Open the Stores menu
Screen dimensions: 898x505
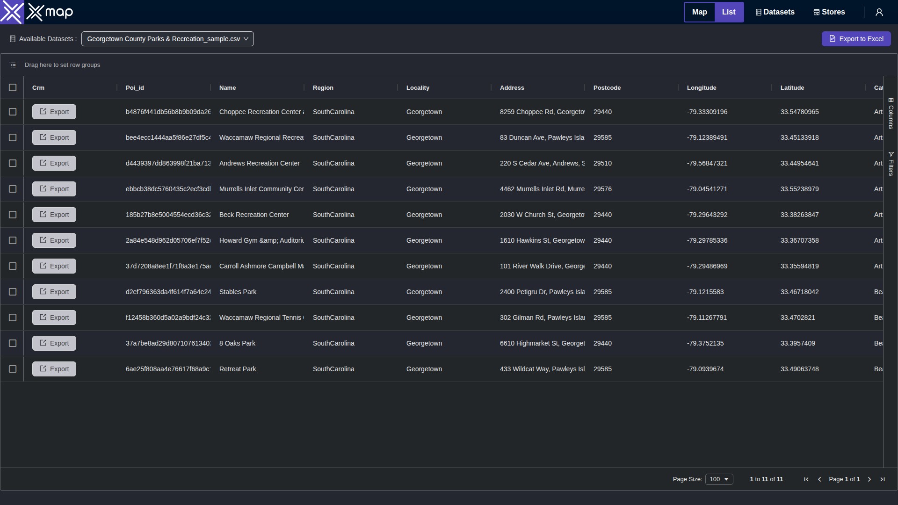[x=829, y=12]
